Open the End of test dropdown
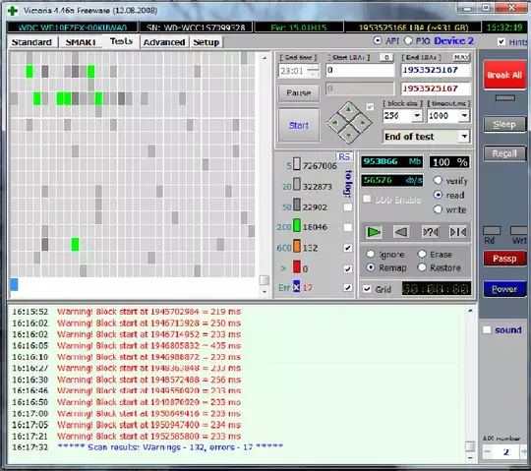Viewport: 531px width, 471px height. [464, 137]
